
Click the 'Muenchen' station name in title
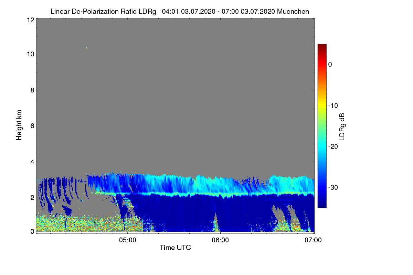point(293,11)
